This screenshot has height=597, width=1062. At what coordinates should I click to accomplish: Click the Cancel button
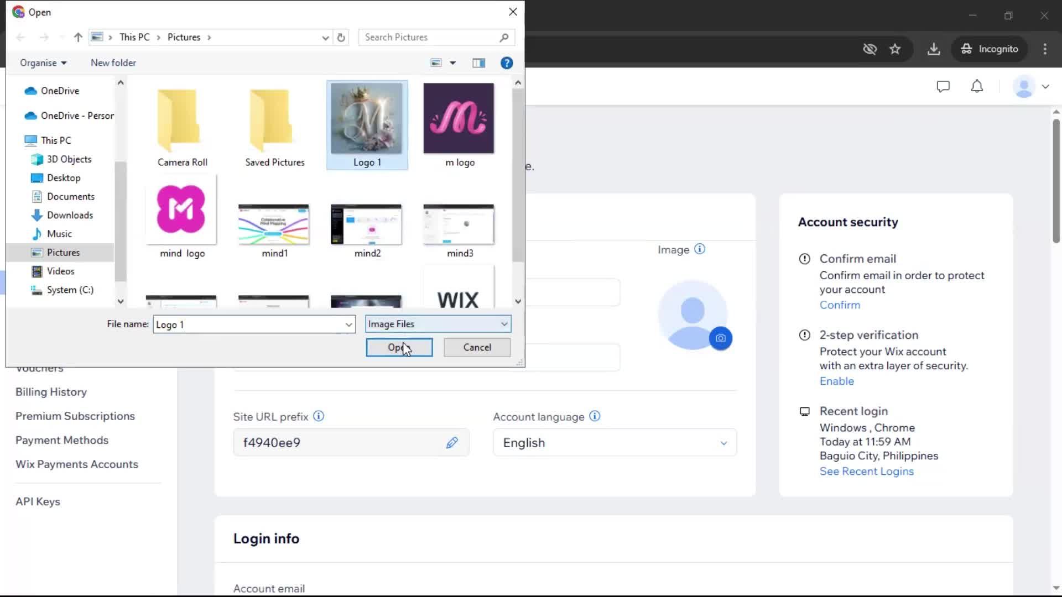pos(477,347)
